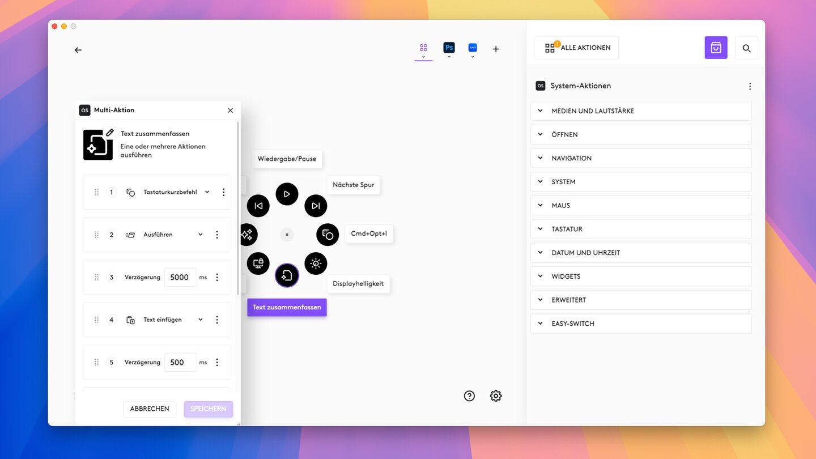Click the back arrow
This screenshot has height=459, width=816.
coord(78,50)
